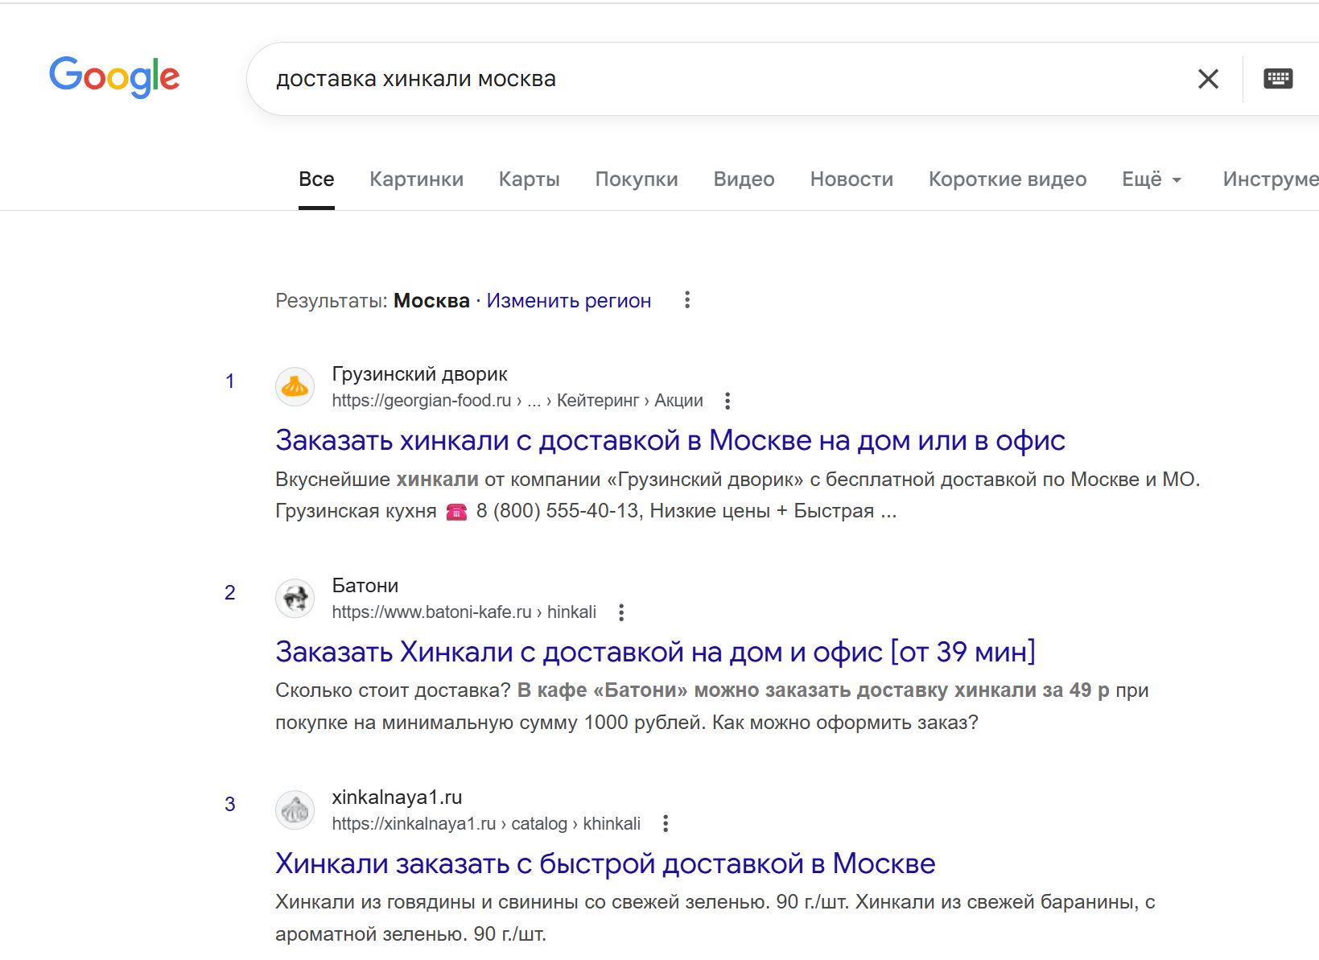Open "Хинкали заказать с быстрой доставкой" result
This screenshot has width=1319, height=960.
click(604, 863)
